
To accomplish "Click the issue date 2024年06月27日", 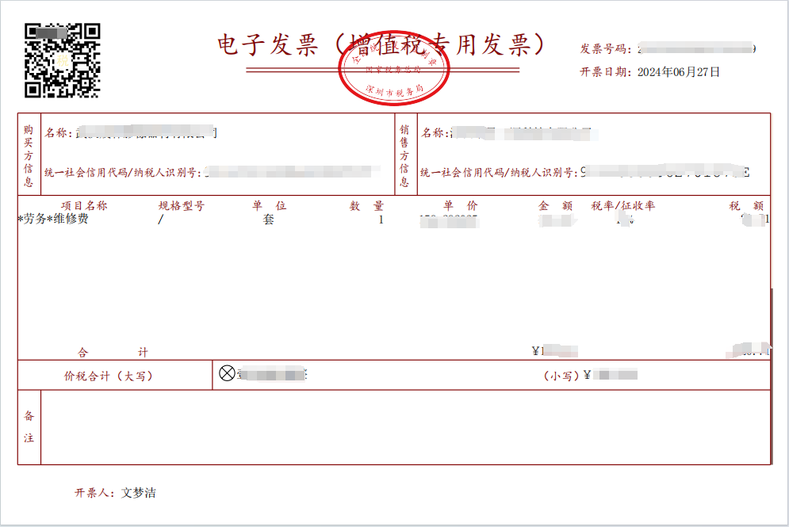I will coord(678,72).
